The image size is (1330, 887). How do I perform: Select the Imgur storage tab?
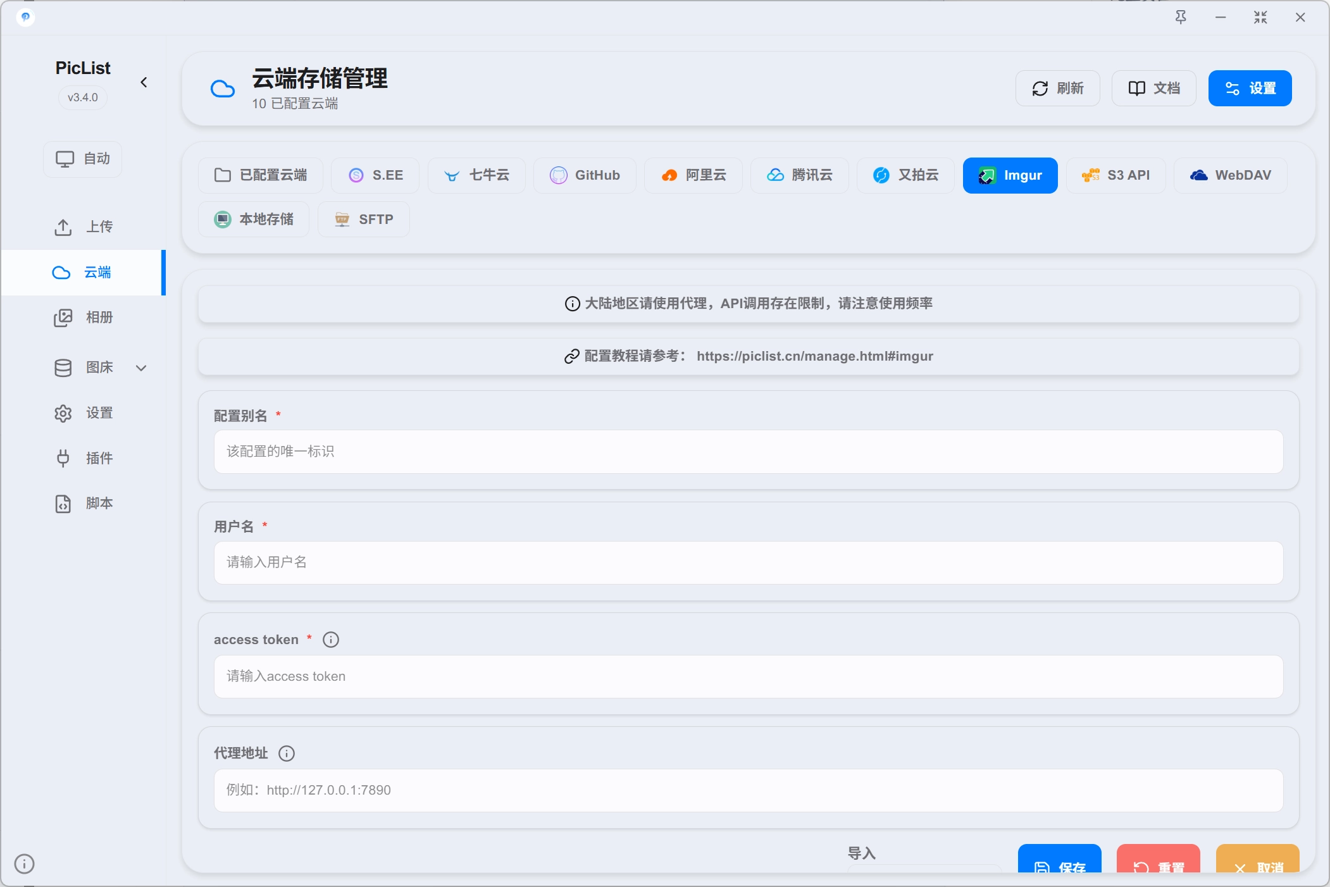[x=1010, y=175]
